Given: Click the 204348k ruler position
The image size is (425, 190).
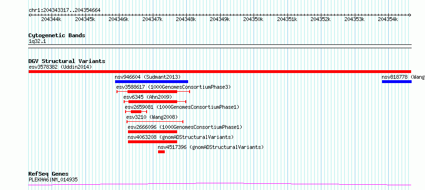Looking at the screenshot, I should pyautogui.click(x=186, y=20).
